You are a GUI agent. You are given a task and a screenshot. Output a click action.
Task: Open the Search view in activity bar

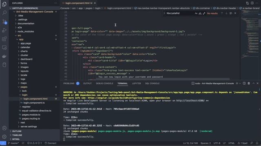[x=4, y=13]
